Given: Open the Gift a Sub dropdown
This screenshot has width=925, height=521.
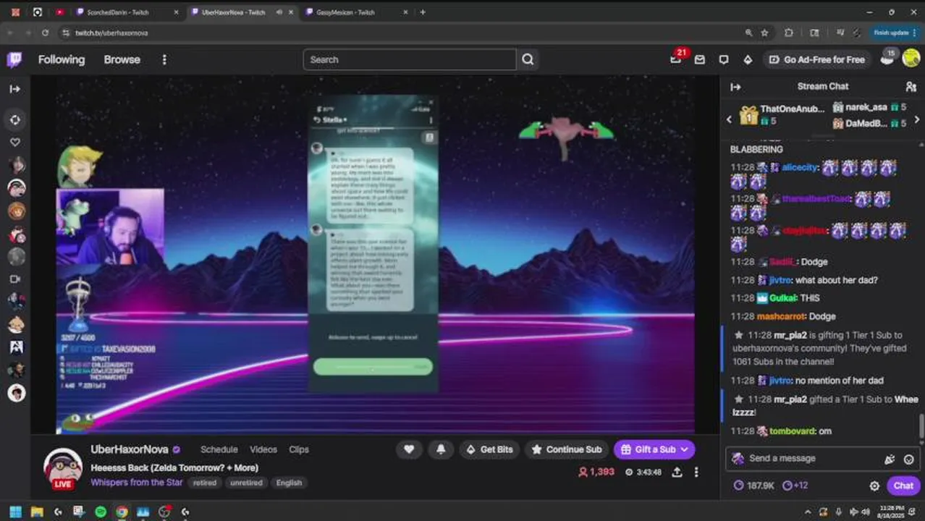Looking at the screenshot, I should [654, 449].
